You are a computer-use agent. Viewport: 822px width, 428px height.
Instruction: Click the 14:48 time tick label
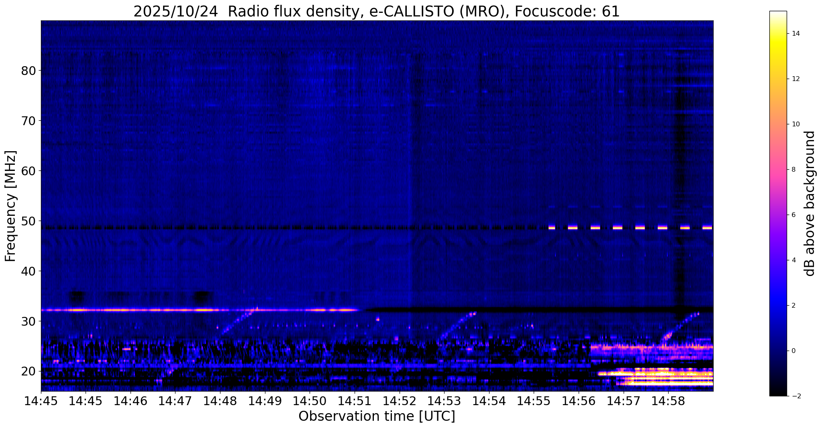coord(220,400)
